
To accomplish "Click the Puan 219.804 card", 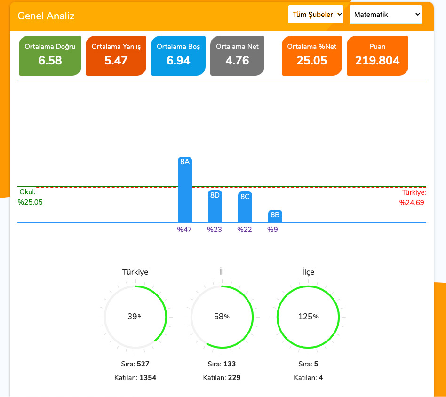I will (x=377, y=56).
